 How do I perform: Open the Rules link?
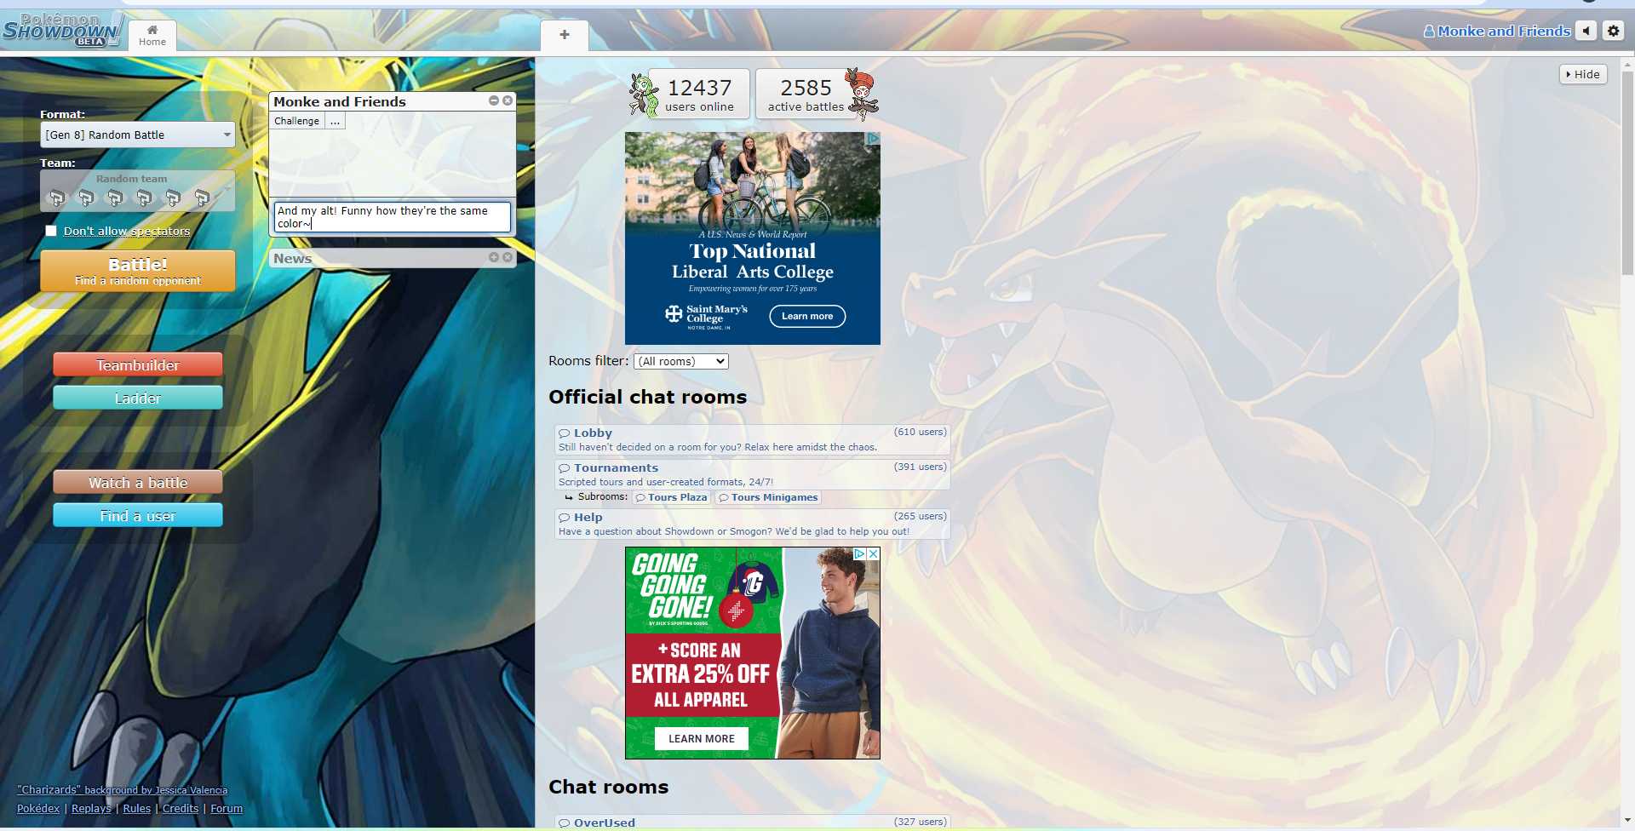tap(136, 808)
